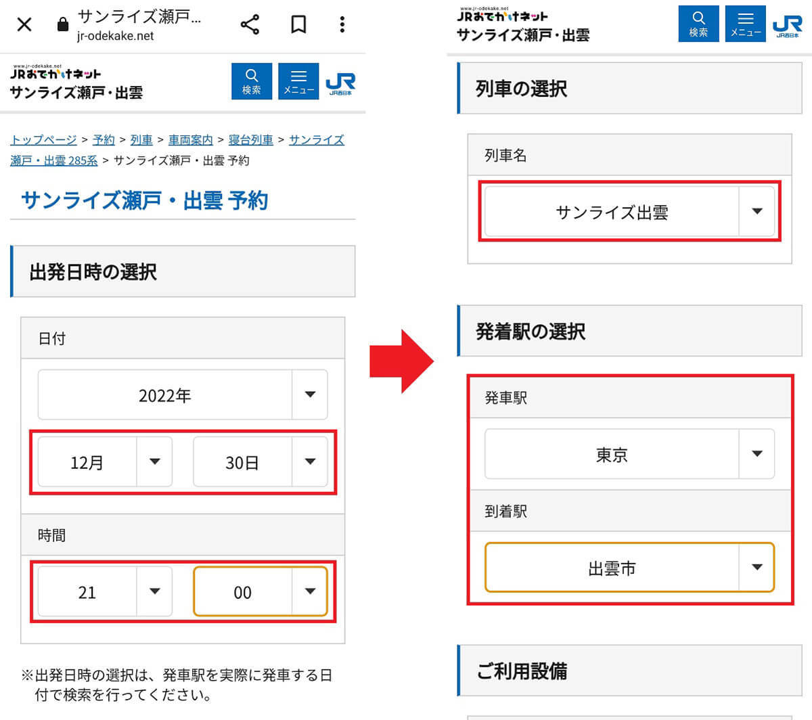This screenshot has height=720, width=812.
Task: Tap the ご利用設備 section heading
Action: pos(522,671)
